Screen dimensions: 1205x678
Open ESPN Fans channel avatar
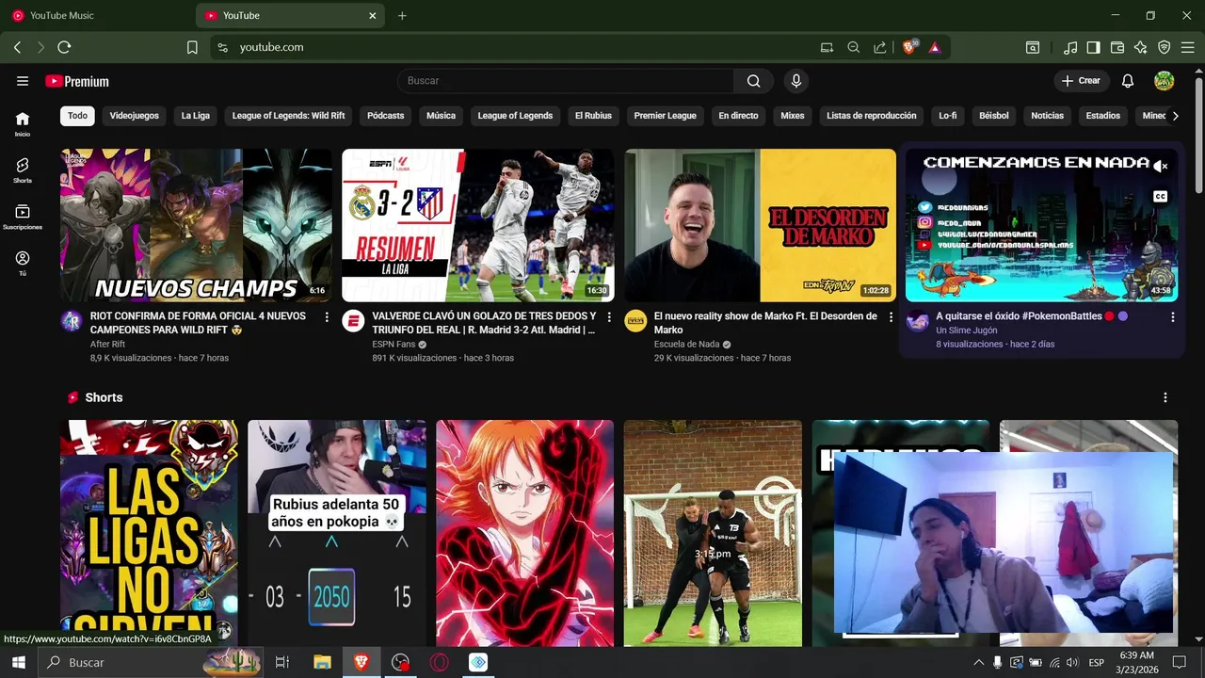tap(353, 321)
